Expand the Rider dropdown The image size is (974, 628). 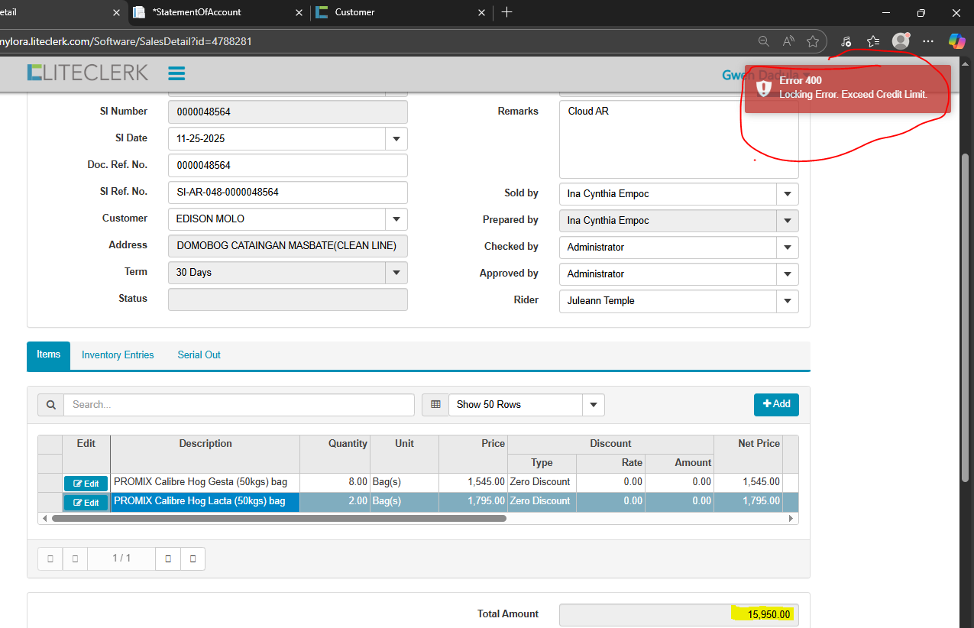coord(787,301)
